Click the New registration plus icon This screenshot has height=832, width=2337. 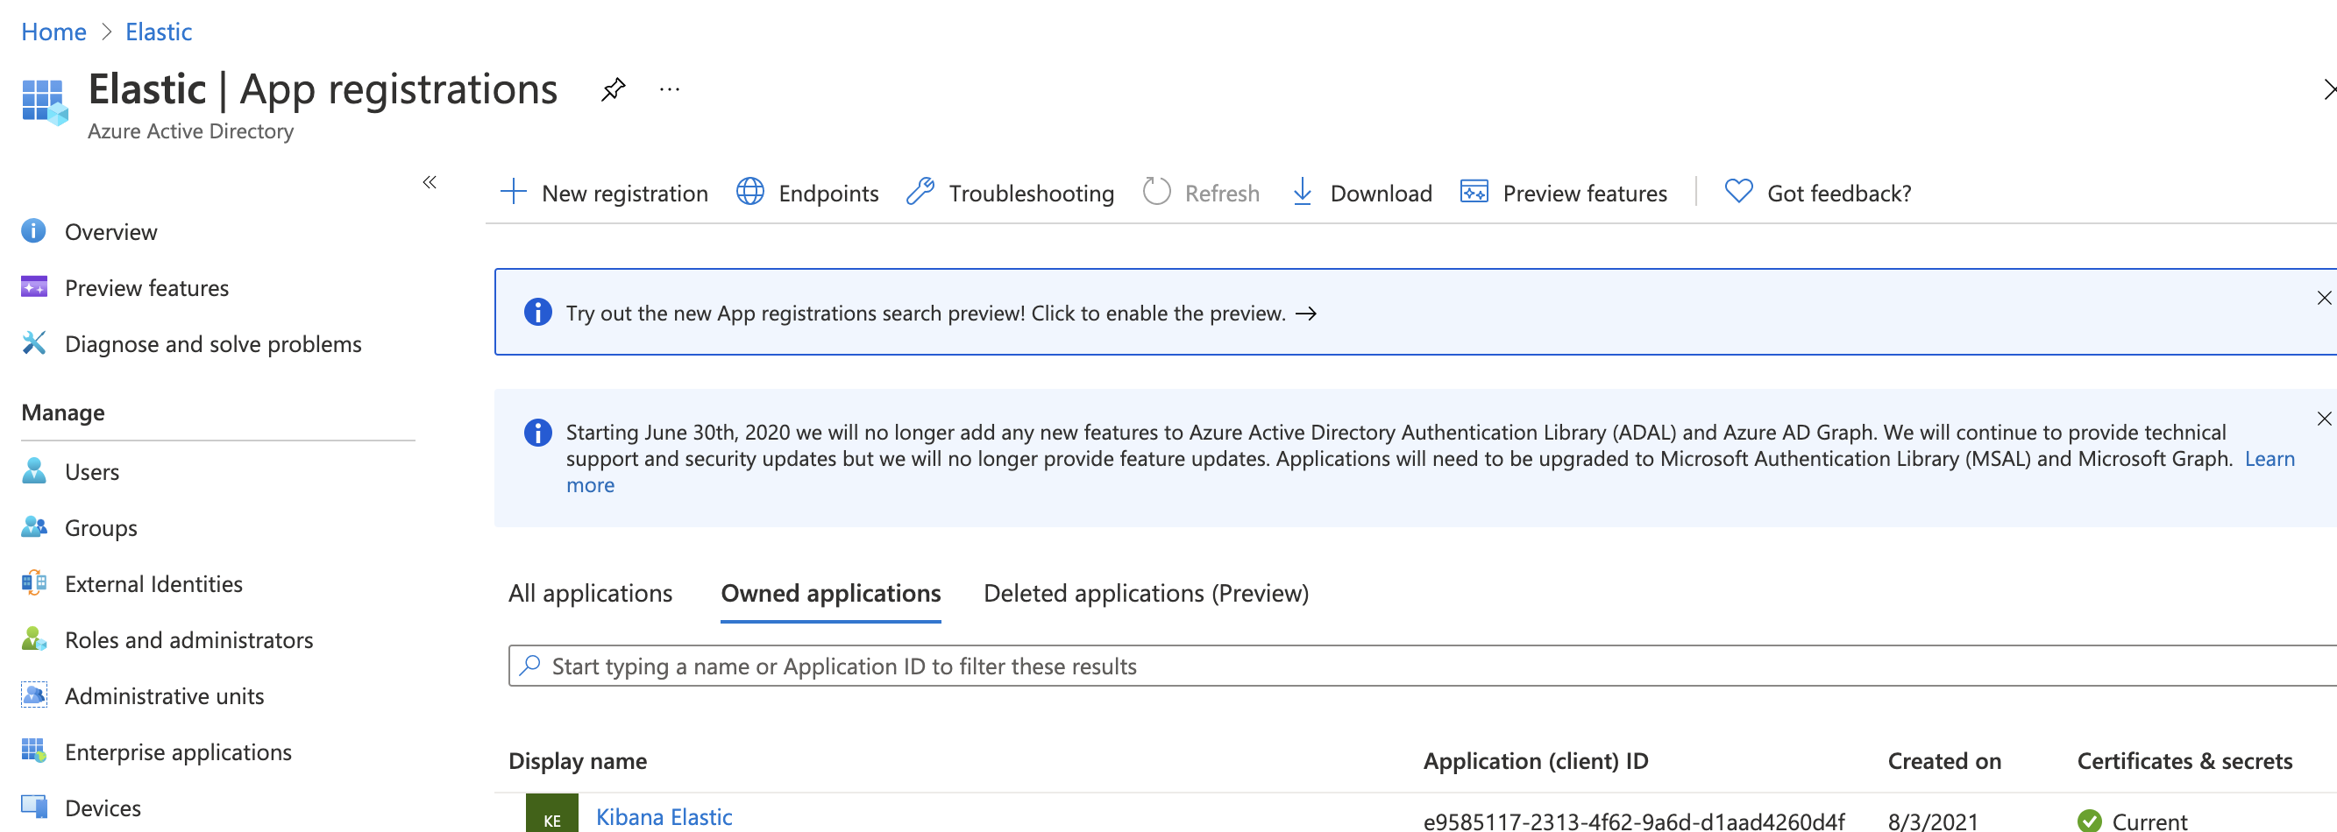click(514, 192)
